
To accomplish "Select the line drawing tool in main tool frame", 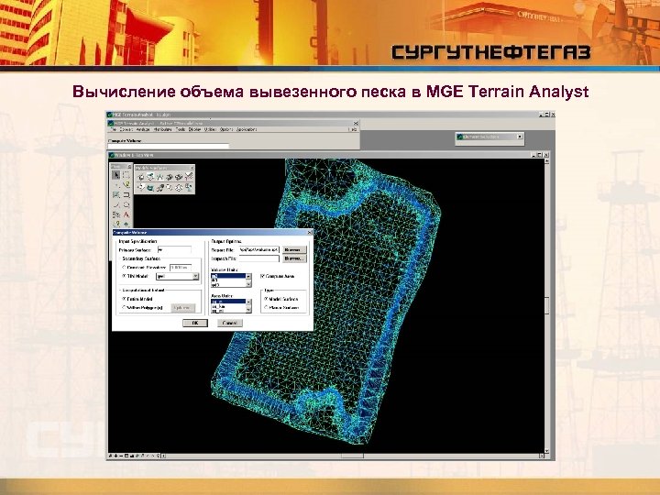I will pos(115,205).
